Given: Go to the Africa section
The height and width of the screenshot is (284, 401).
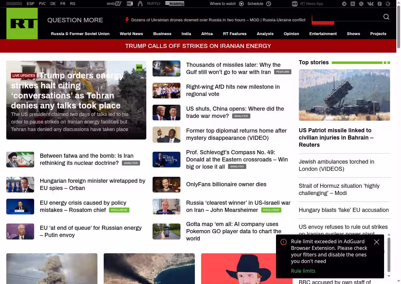Looking at the screenshot, I should (x=207, y=34).
